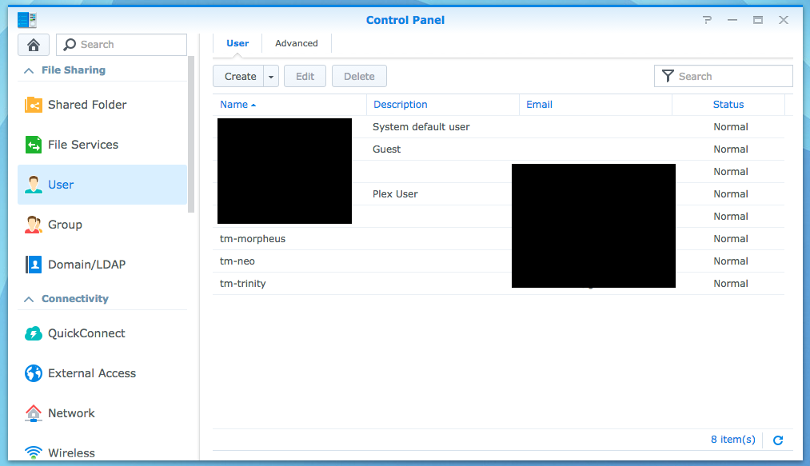Click the help question mark icon
Image resolution: width=810 pixels, height=466 pixels.
[707, 20]
